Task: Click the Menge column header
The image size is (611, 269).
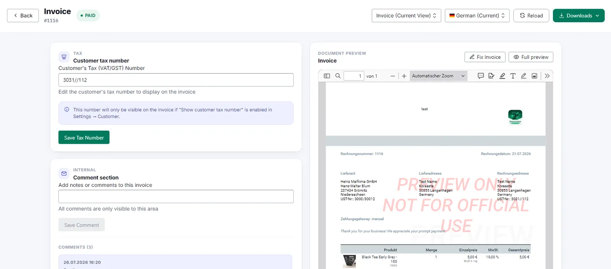Action: point(431,250)
